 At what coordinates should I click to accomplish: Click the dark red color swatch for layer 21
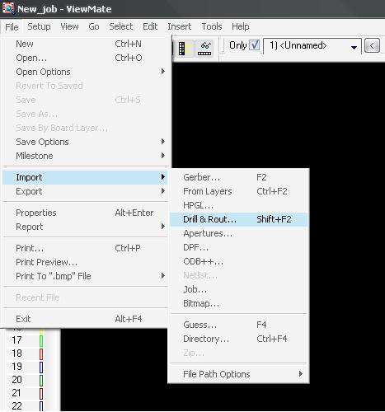[41, 394]
